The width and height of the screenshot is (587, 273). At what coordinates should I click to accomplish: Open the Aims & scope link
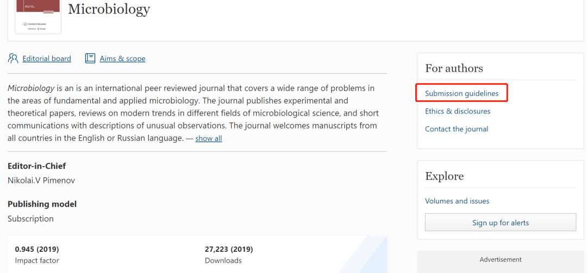(122, 59)
